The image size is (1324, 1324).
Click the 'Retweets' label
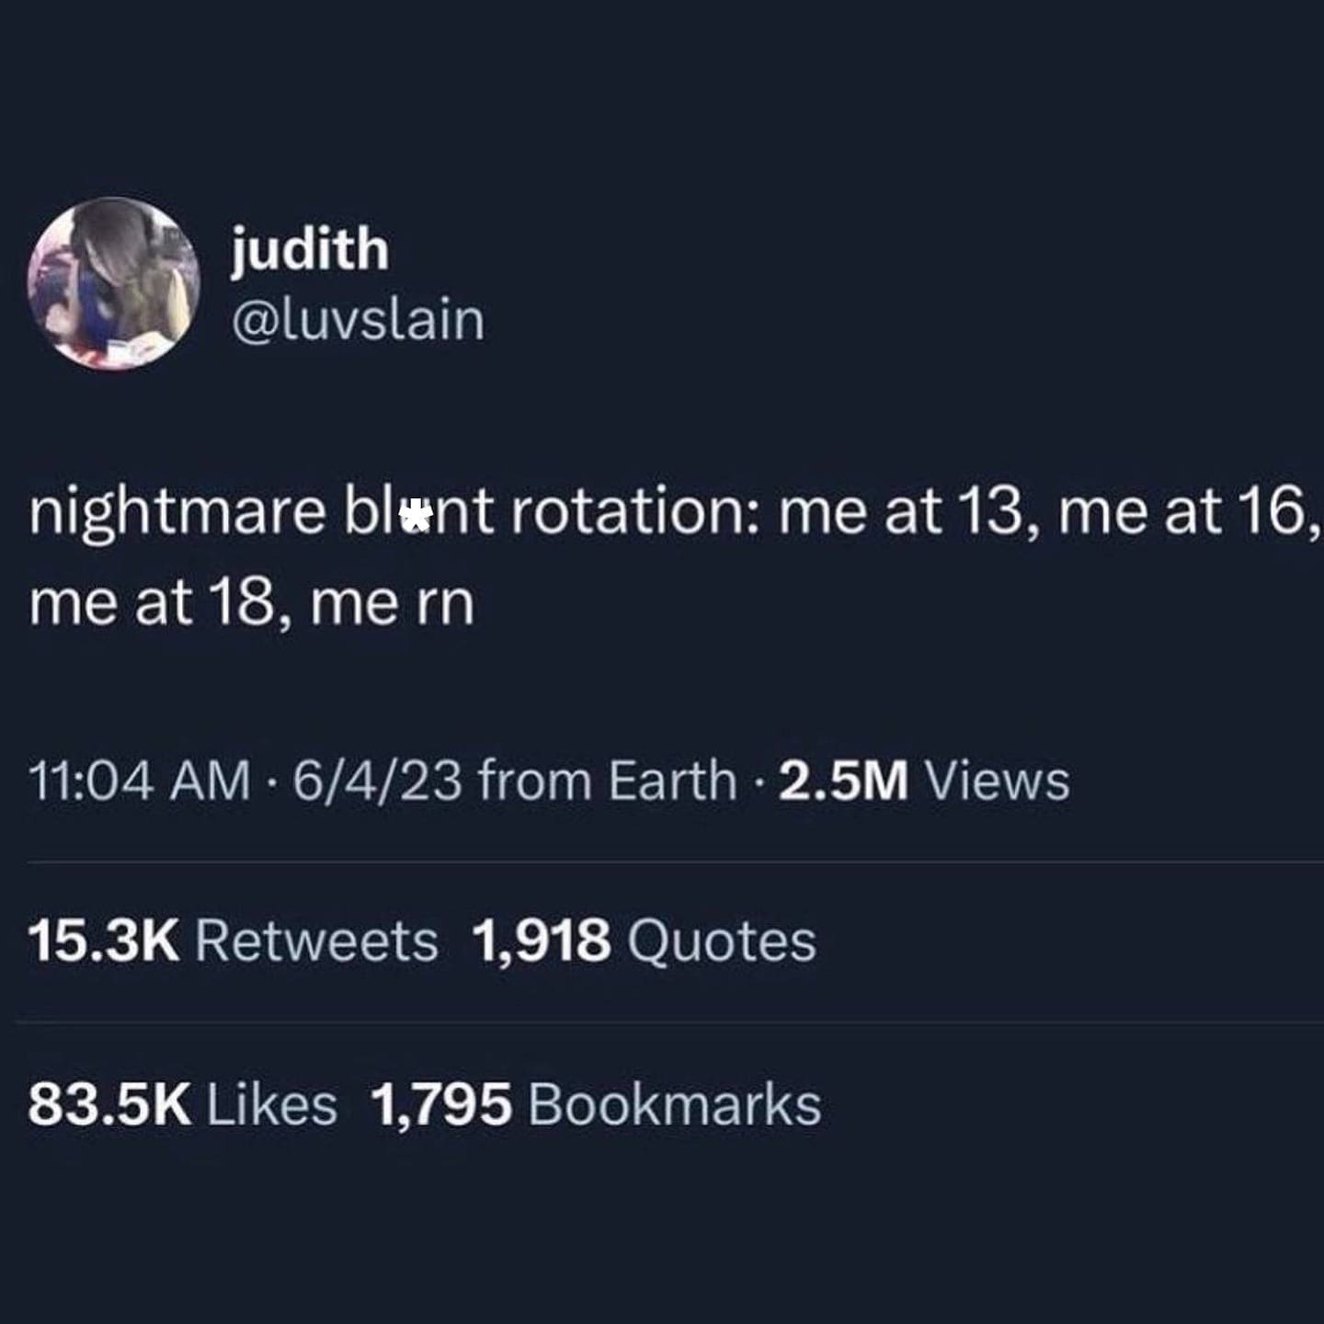coord(317,942)
